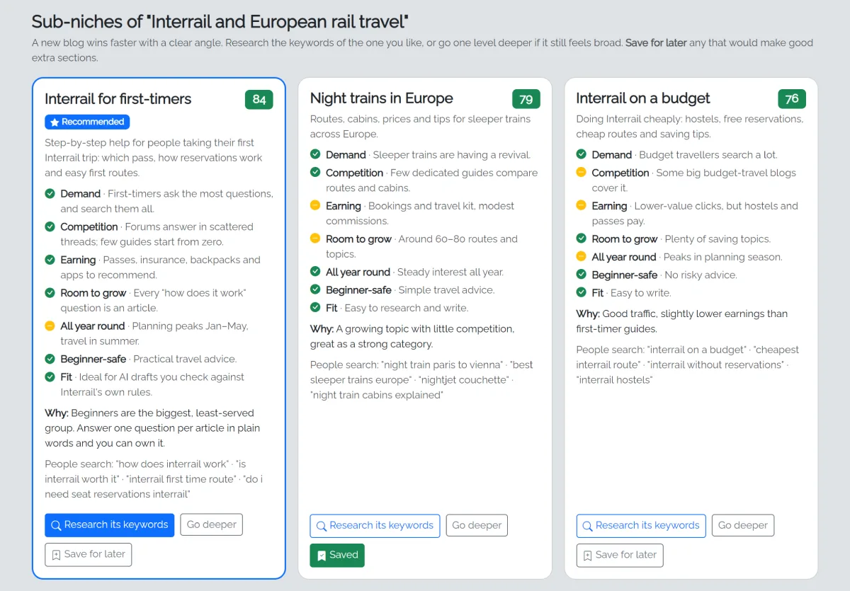Click green check beside Room to grow, budget card
Screen dimensions: 850x591
(582, 239)
